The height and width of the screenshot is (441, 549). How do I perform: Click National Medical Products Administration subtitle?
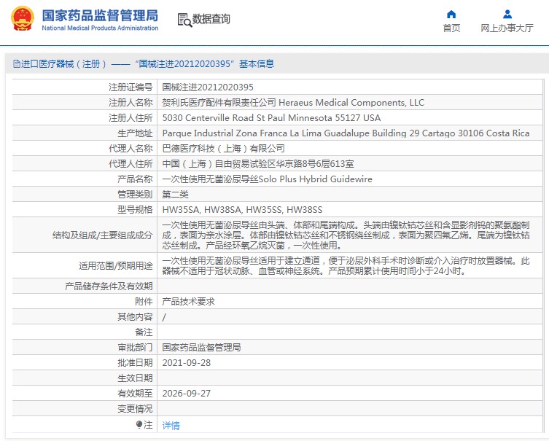[100, 28]
